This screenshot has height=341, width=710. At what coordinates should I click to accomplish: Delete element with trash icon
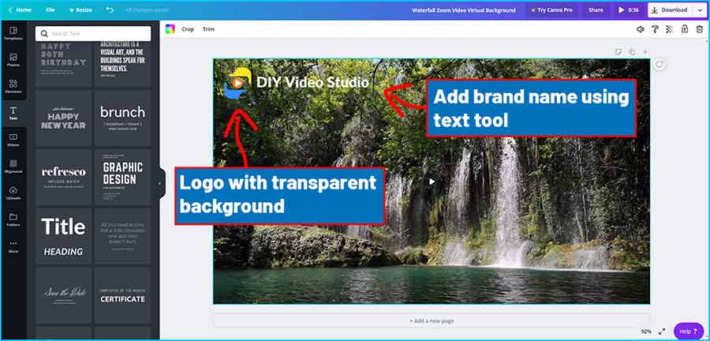coord(700,29)
